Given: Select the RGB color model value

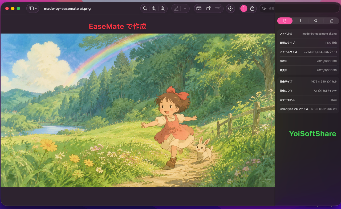Looking at the screenshot, I should tap(334, 100).
